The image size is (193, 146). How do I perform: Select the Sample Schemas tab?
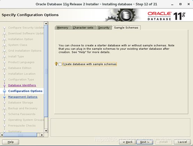tap(126, 28)
